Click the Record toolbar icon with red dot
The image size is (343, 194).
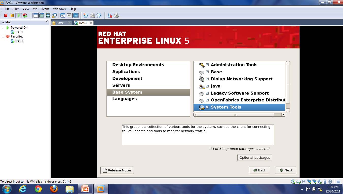[110, 15]
